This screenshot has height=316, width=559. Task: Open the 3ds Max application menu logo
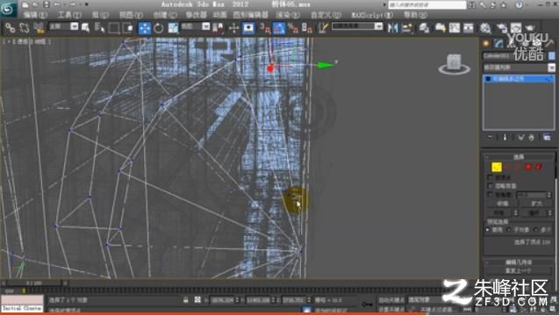click(9, 9)
